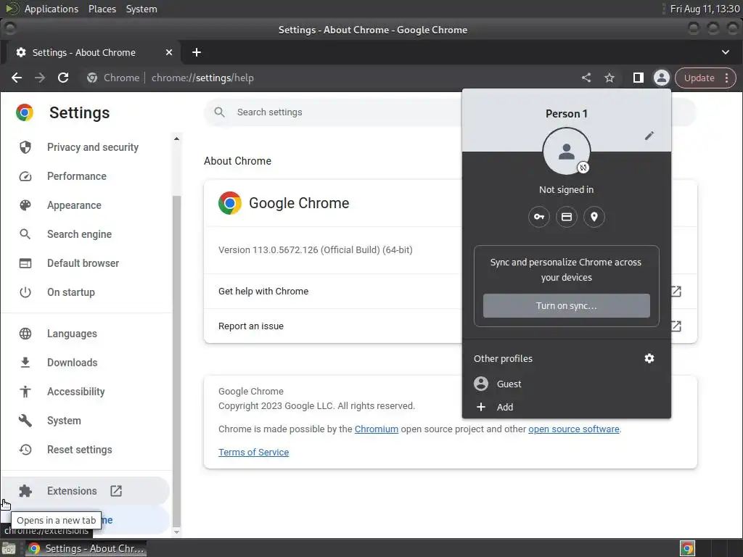
Task: Bookmark this tab with the star icon
Action: (x=609, y=78)
